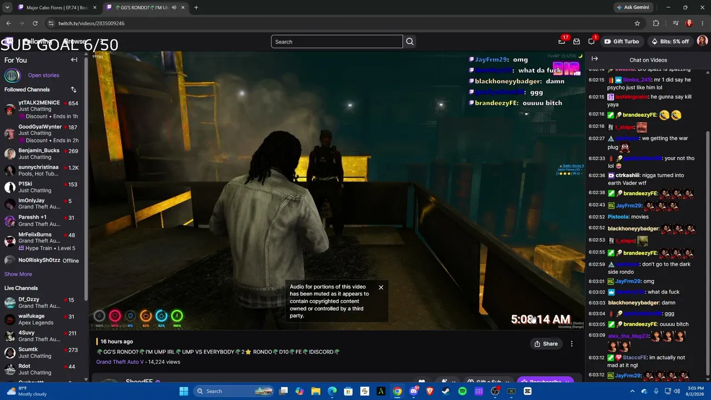Open Df_Ozzy live channel

42,303
